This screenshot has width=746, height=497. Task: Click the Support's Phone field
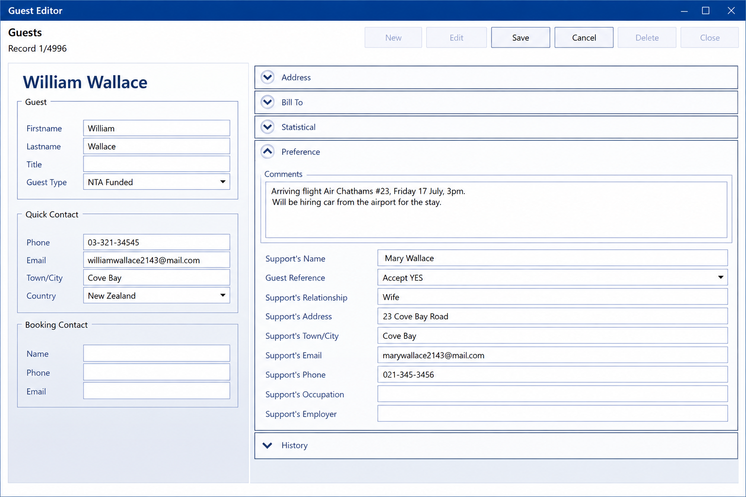553,374
